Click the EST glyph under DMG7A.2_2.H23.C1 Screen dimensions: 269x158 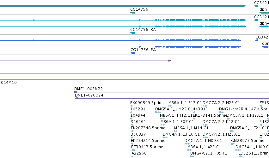tap(205, 106)
